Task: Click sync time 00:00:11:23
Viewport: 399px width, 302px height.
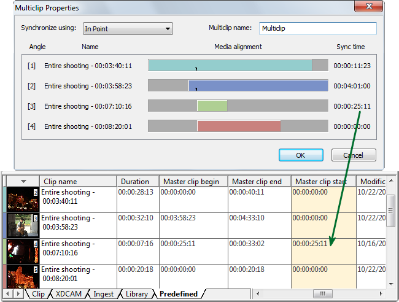Action: (x=352, y=66)
